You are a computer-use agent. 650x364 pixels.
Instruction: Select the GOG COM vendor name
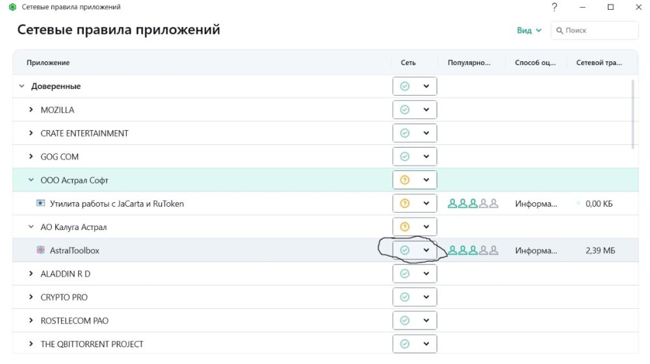click(x=59, y=157)
